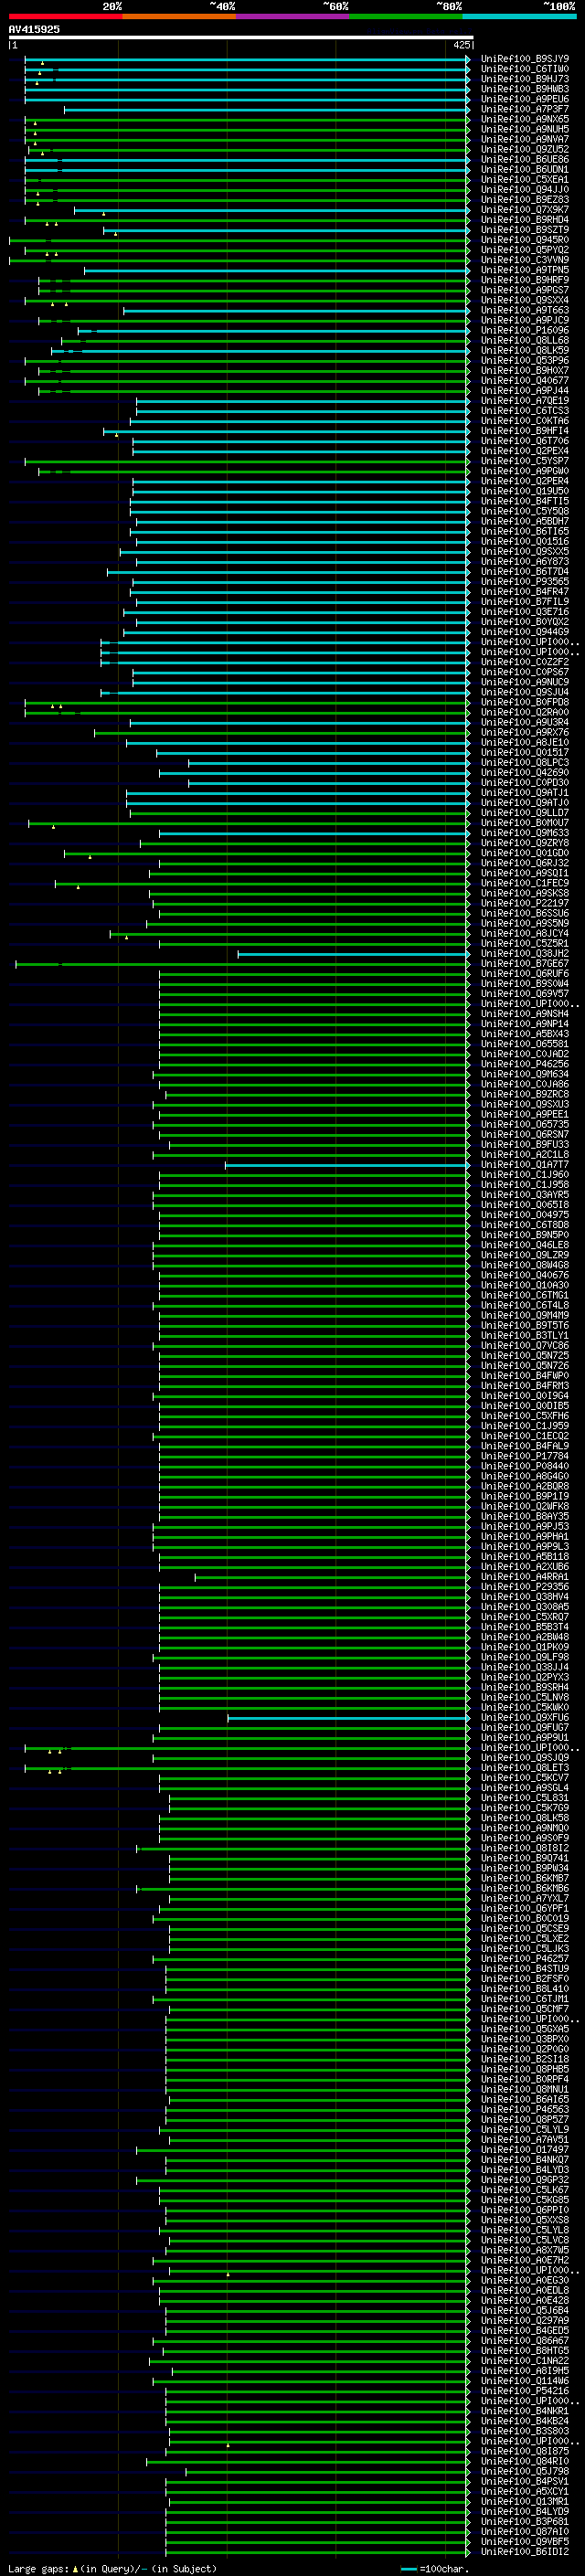
Task: Click hit label UniRef100_A9NX65
Action: coord(525,119)
